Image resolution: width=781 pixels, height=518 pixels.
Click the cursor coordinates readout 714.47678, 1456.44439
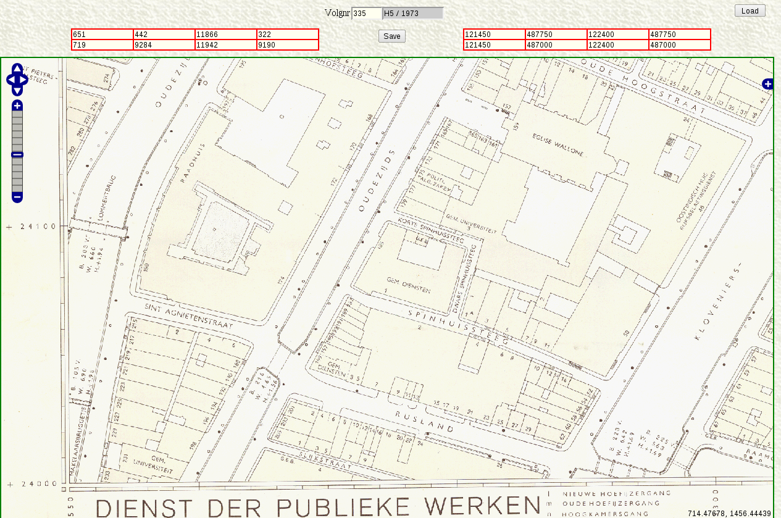(x=729, y=514)
